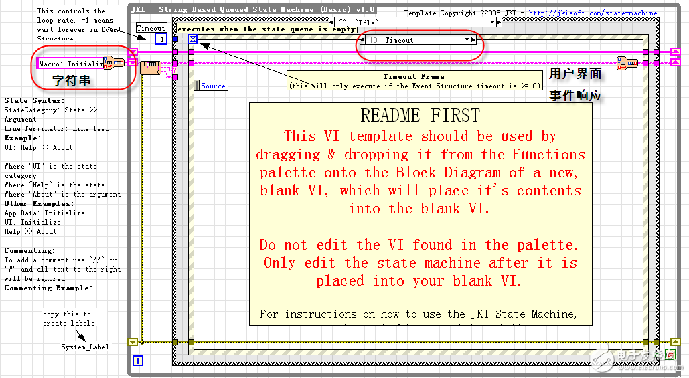Click the top pink tunnel on the left event structure border
Screen dimensions: 689x378
click(191, 52)
